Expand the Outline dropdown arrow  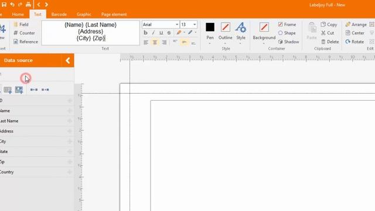coord(225,43)
